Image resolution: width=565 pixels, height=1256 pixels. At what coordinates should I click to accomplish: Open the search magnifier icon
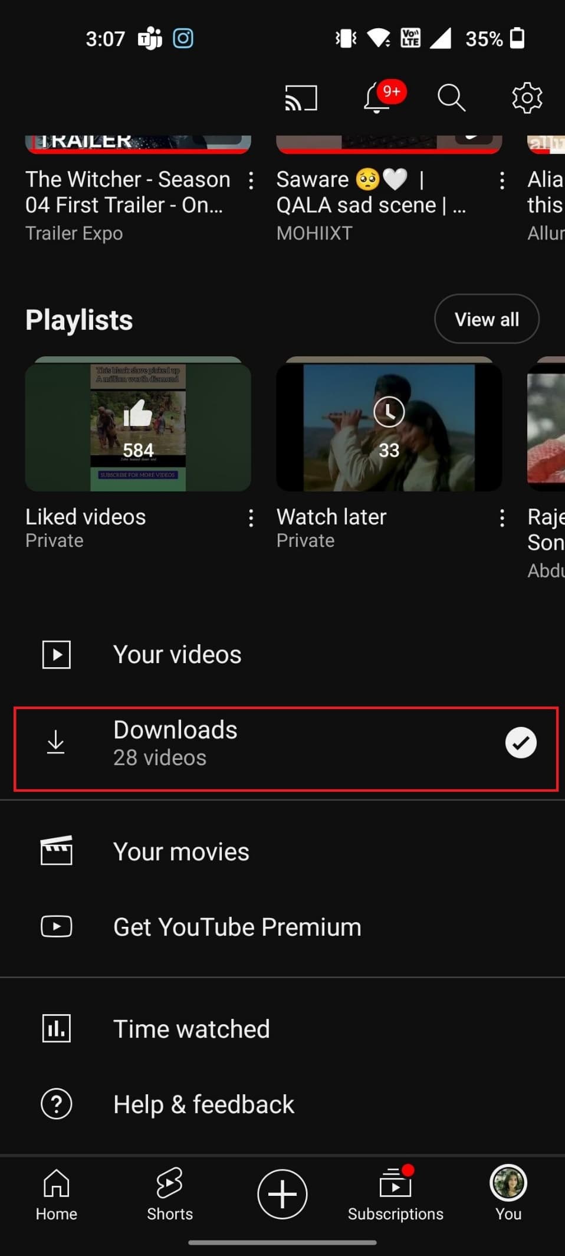click(x=451, y=97)
